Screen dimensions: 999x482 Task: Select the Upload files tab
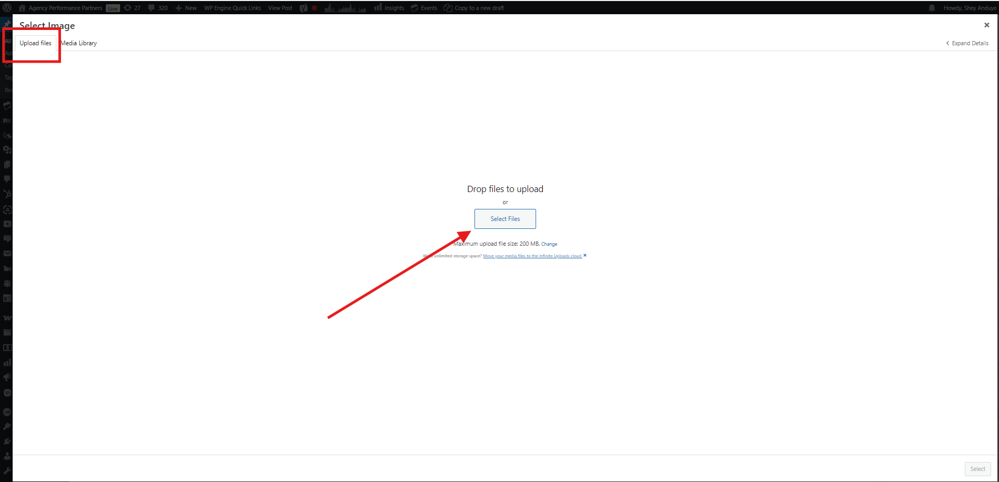35,43
